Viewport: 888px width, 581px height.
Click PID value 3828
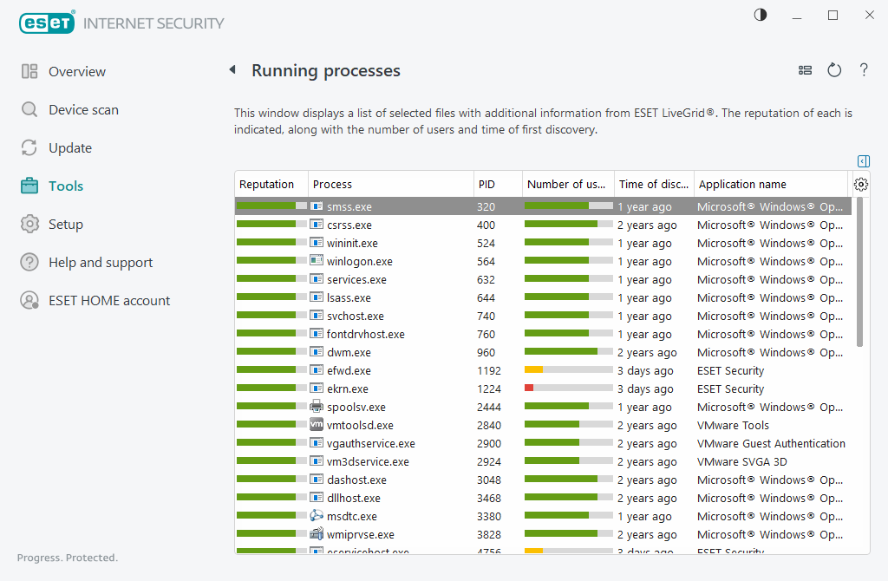click(x=489, y=534)
